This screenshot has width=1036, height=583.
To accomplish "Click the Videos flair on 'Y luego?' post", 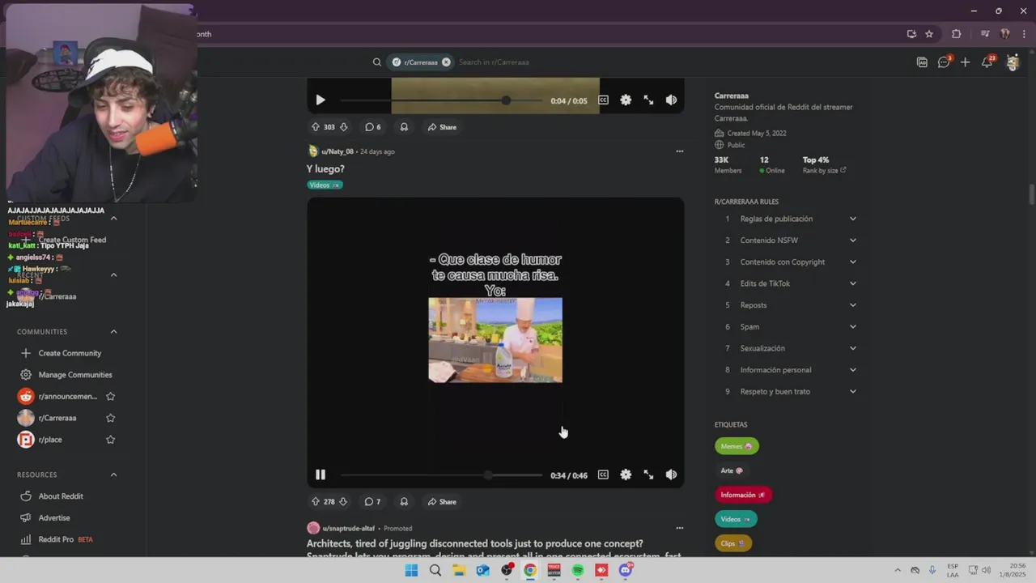I will [325, 185].
